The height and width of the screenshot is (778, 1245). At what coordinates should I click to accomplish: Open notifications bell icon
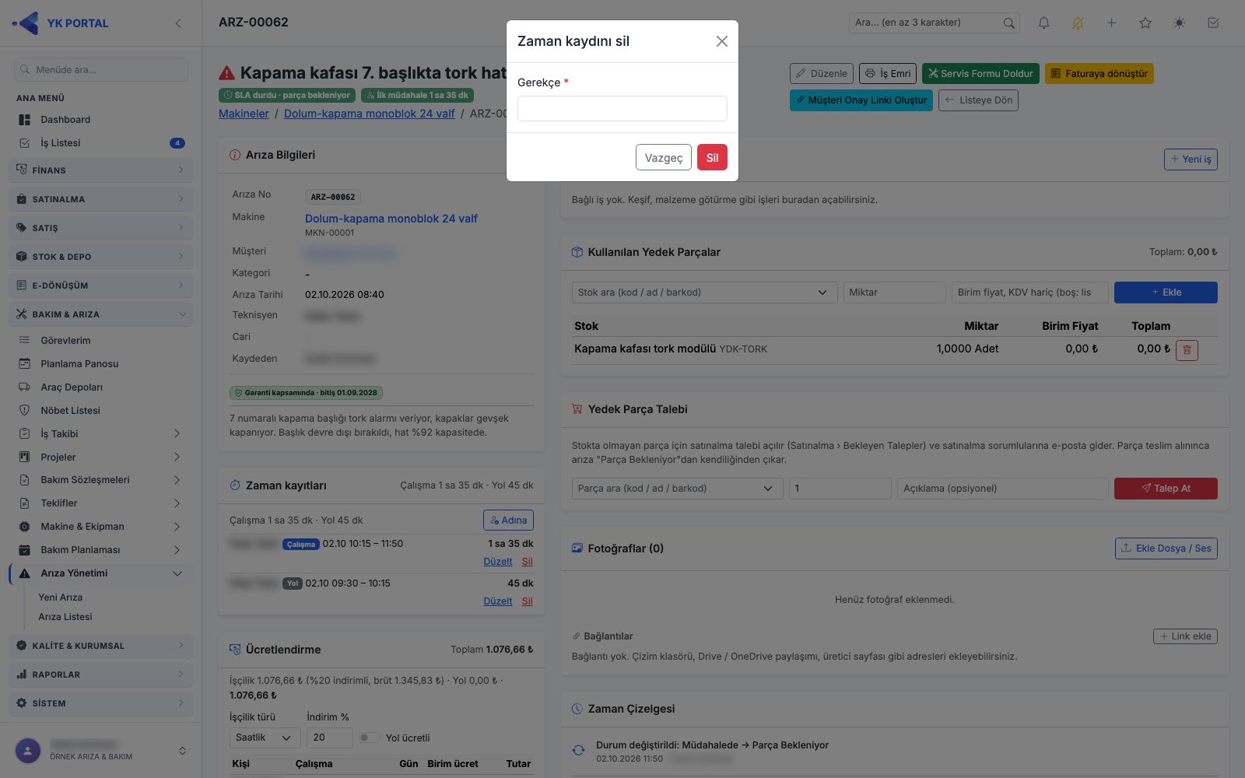pyautogui.click(x=1043, y=23)
